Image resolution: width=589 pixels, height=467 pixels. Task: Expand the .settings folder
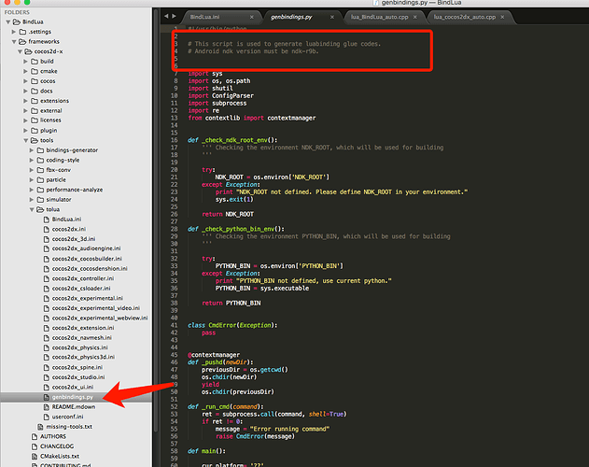(x=14, y=32)
